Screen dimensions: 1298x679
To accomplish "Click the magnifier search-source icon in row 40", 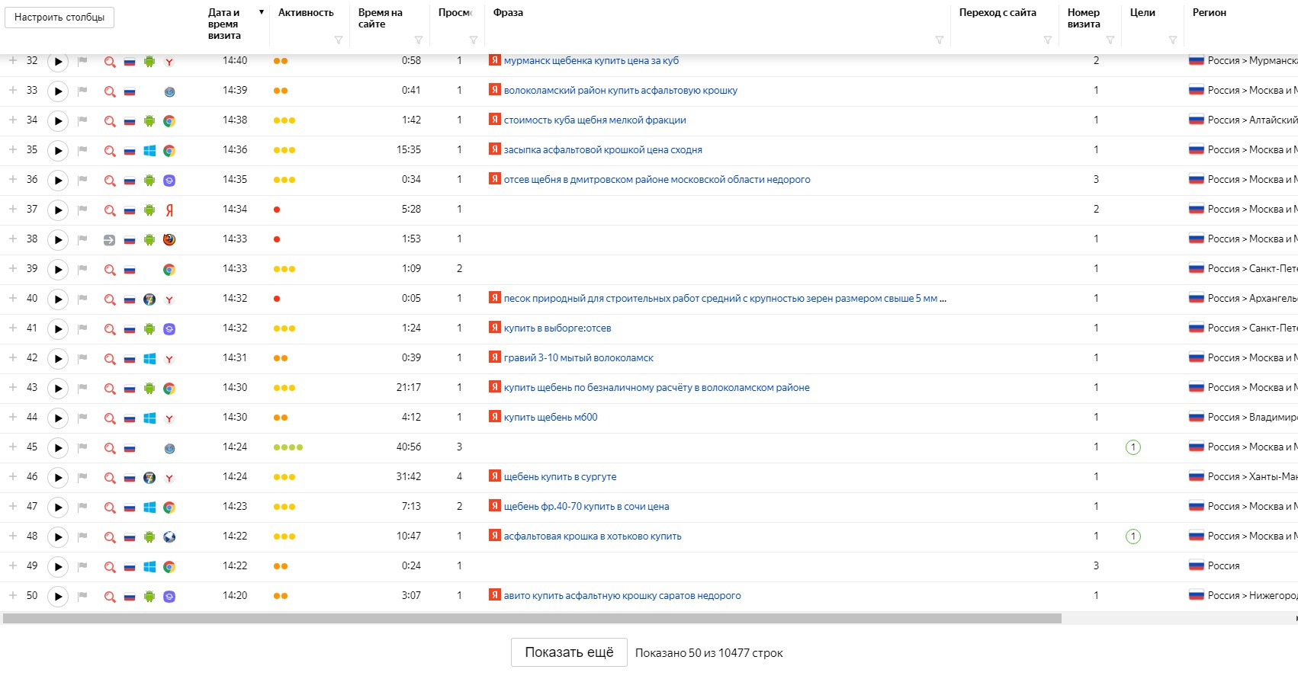I will click(x=110, y=299).
